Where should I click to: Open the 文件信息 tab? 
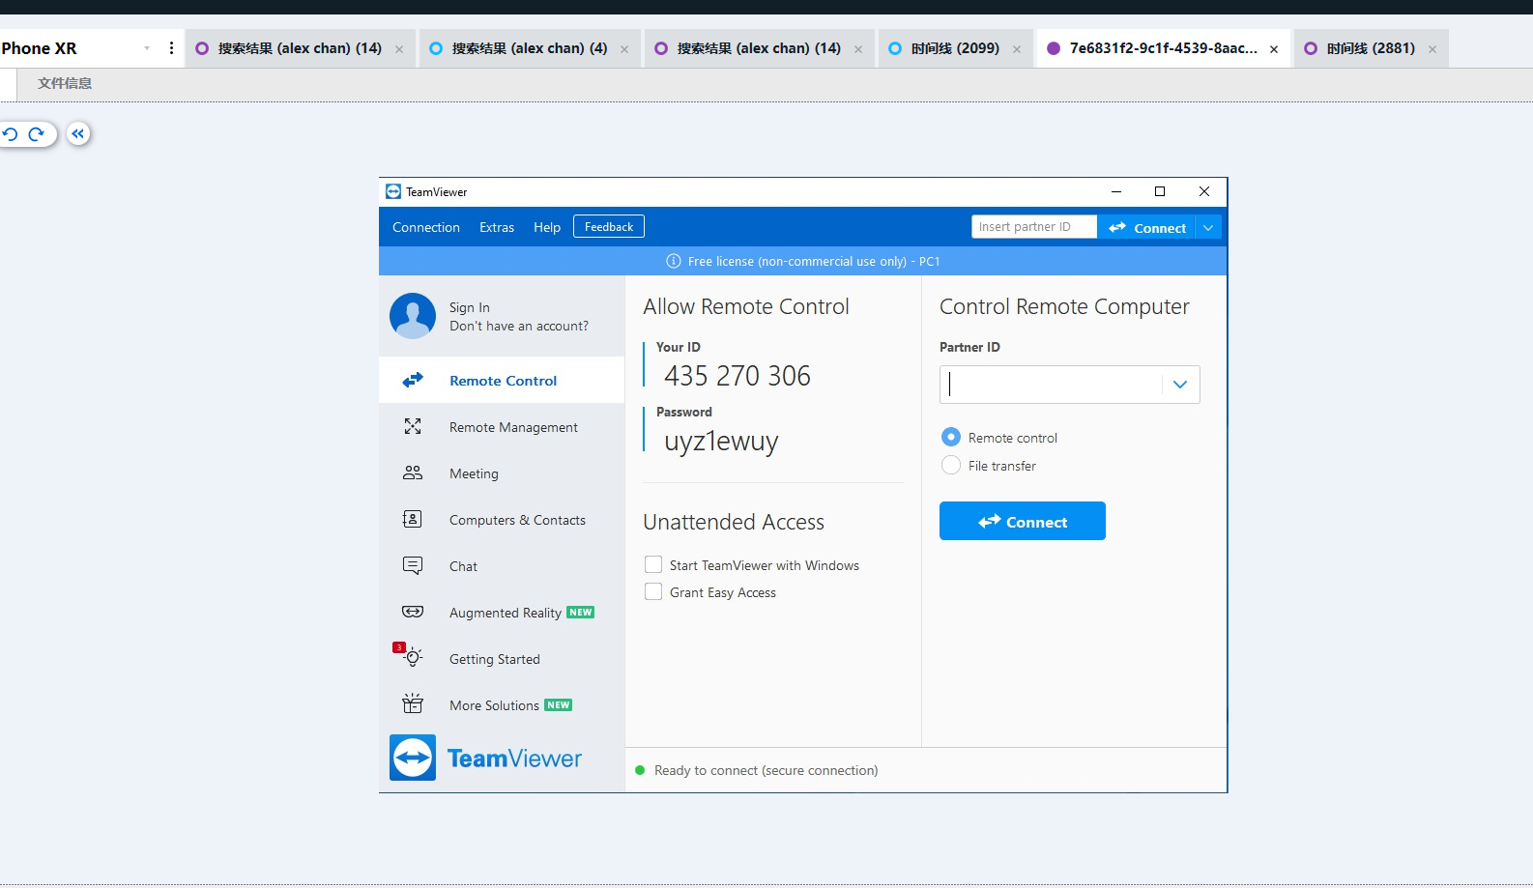click(65, 83)
